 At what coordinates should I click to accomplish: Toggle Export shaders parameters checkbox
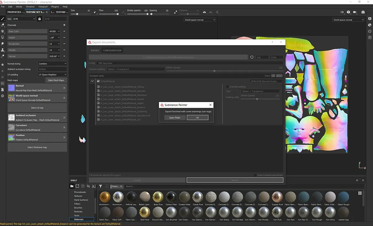[x=255, y=175]
